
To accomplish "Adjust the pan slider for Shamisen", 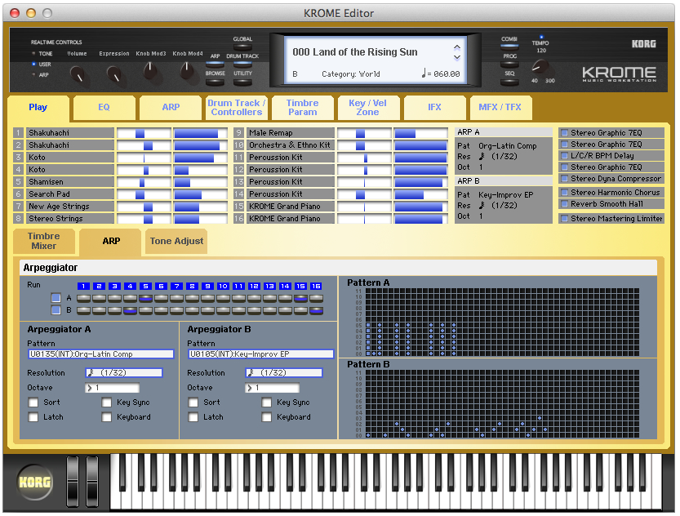I will 144,182.
